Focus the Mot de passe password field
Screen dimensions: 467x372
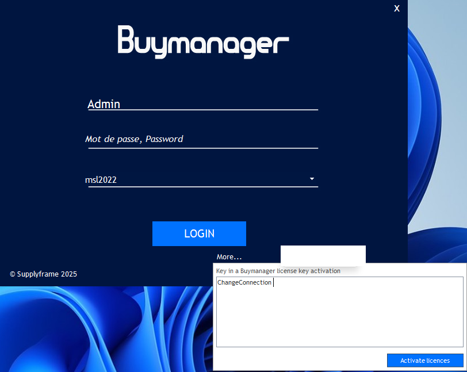click(202, 139)
